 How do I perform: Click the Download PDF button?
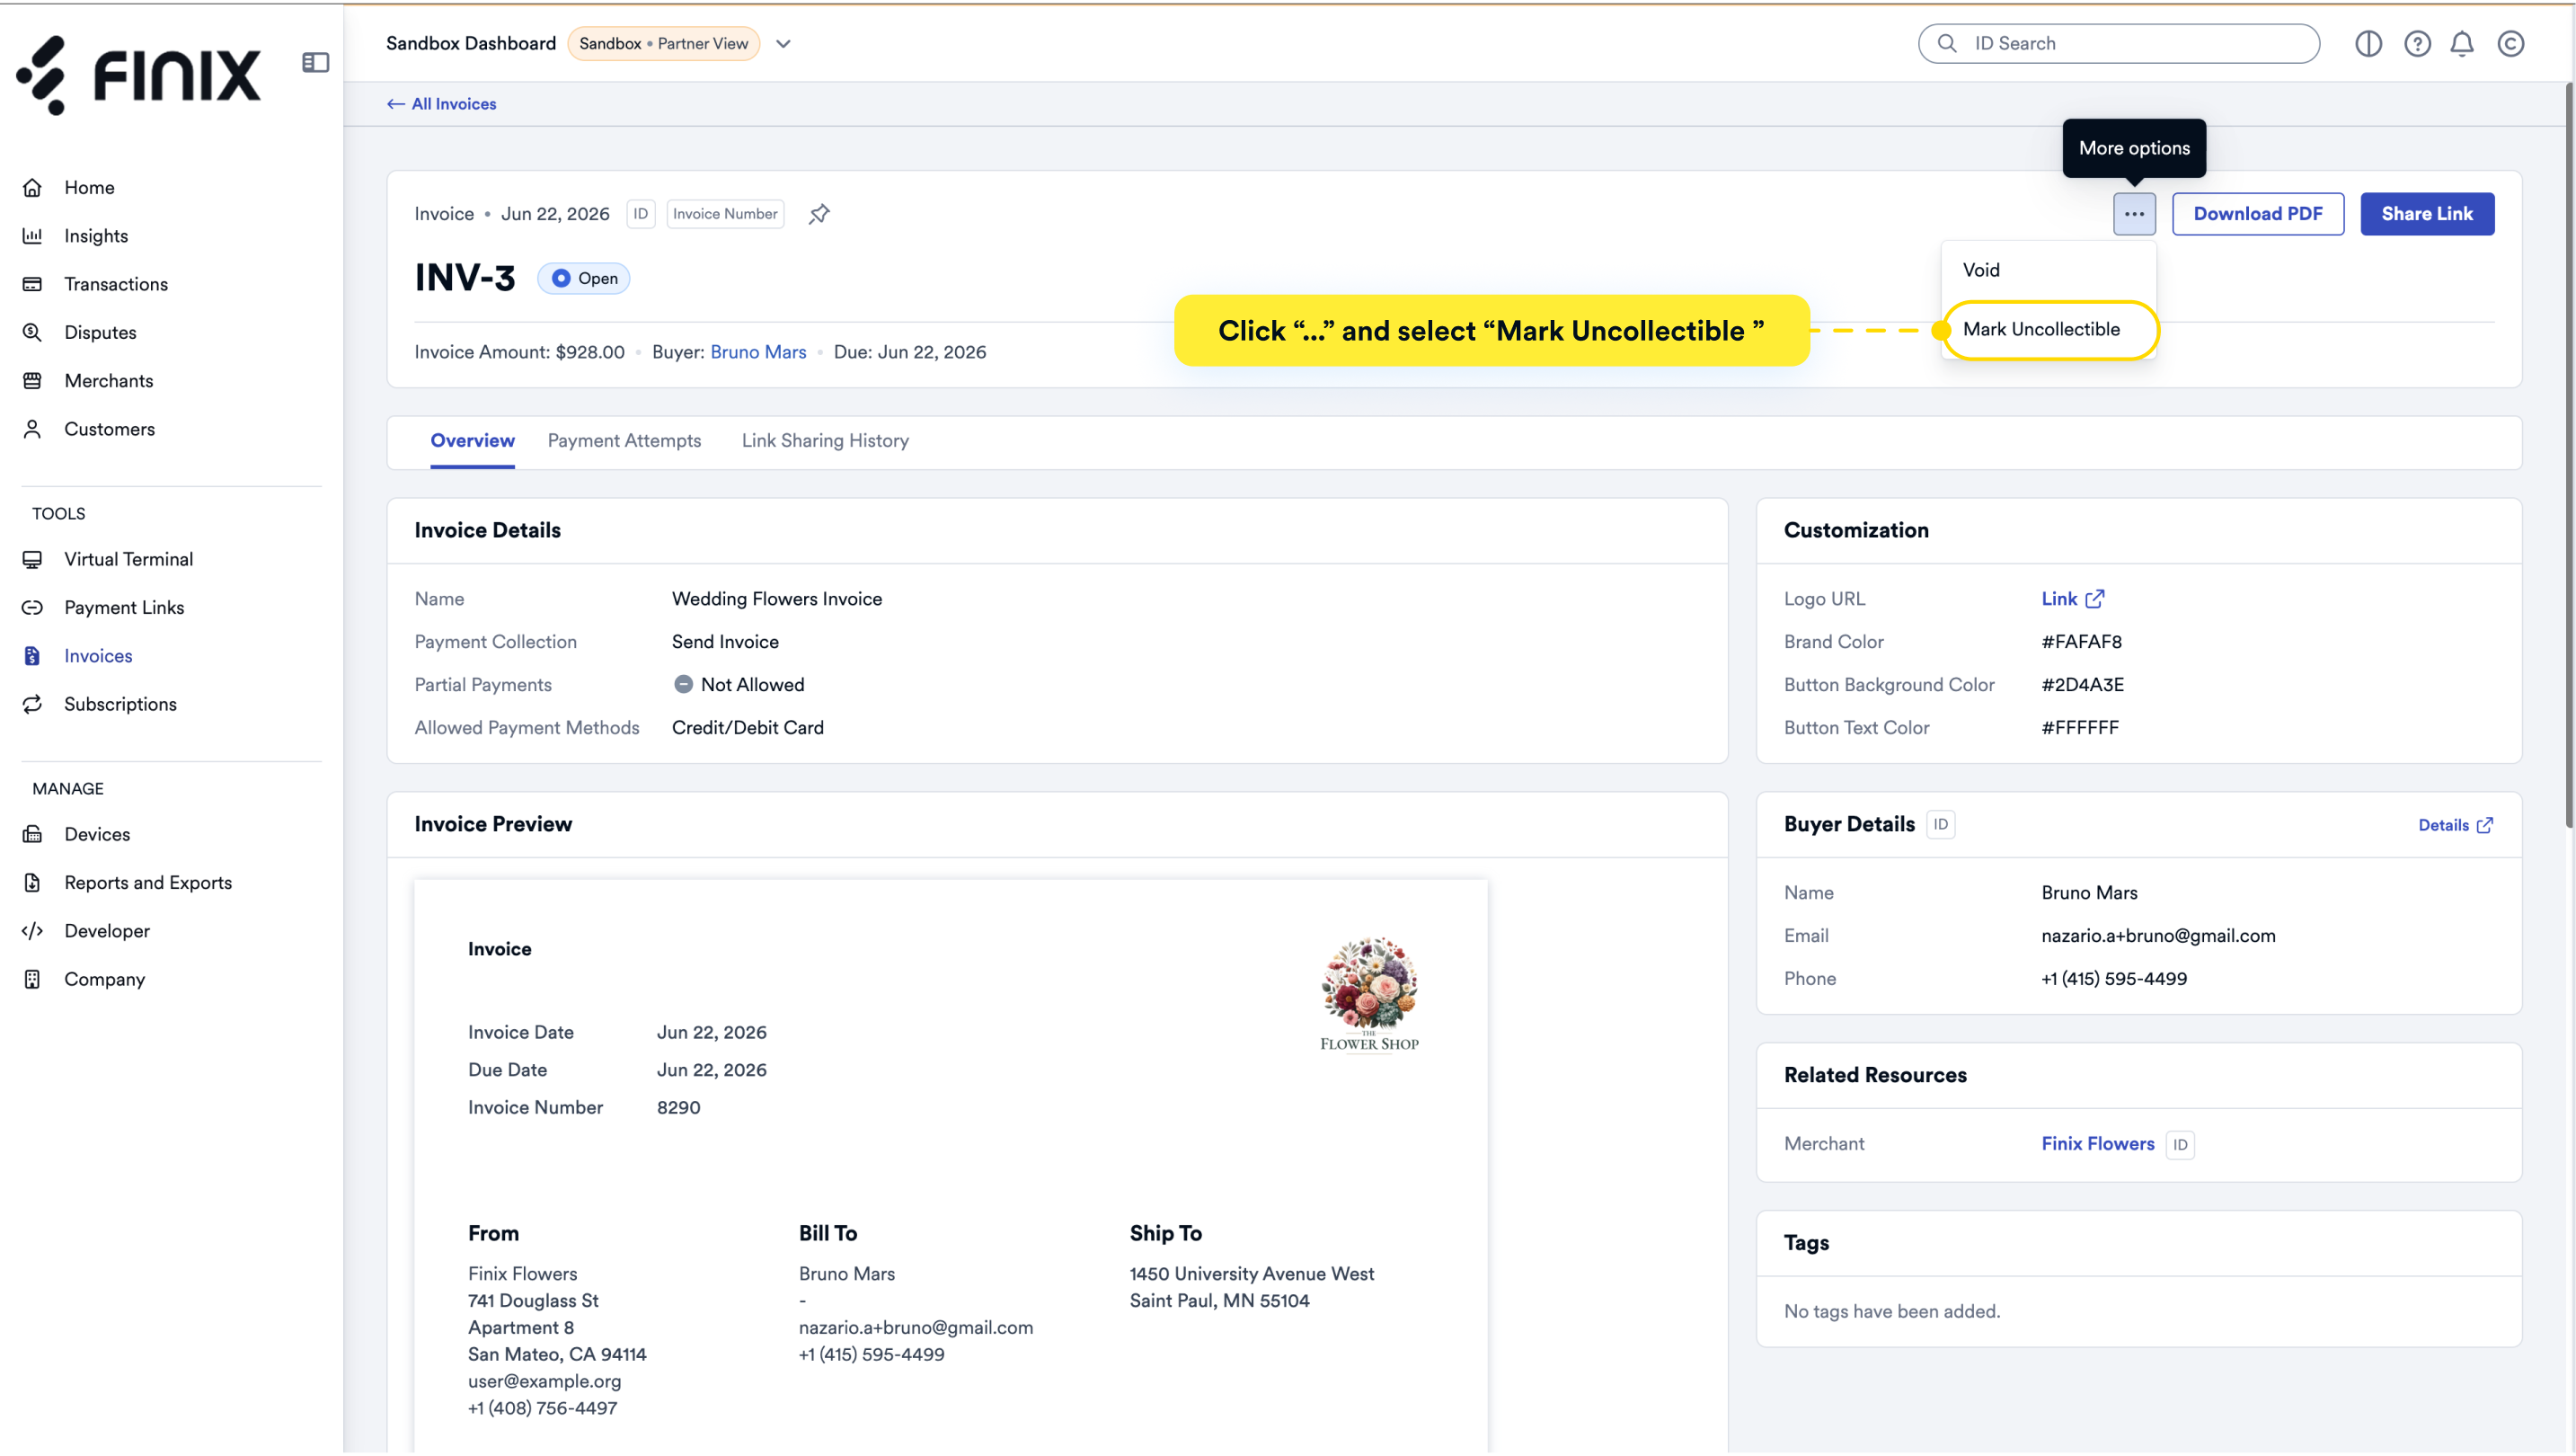(2257, 214)
